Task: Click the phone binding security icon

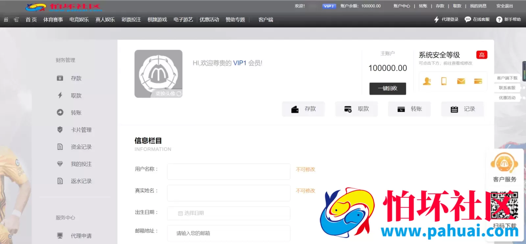Action: (444, 81)
